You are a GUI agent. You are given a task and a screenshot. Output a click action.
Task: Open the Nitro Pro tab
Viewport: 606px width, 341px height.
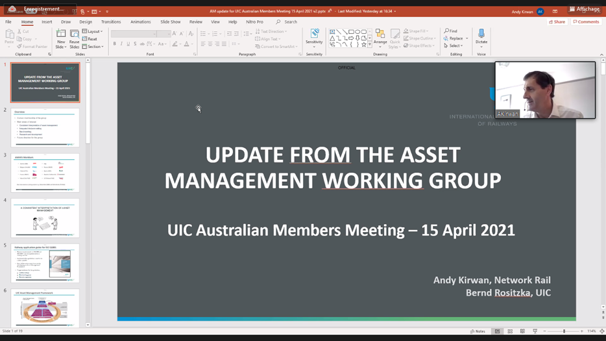click(x=255, y=21)
